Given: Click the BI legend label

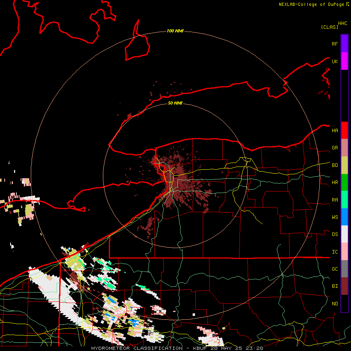Looking at the screenshot, I should [x=335, y=286].
